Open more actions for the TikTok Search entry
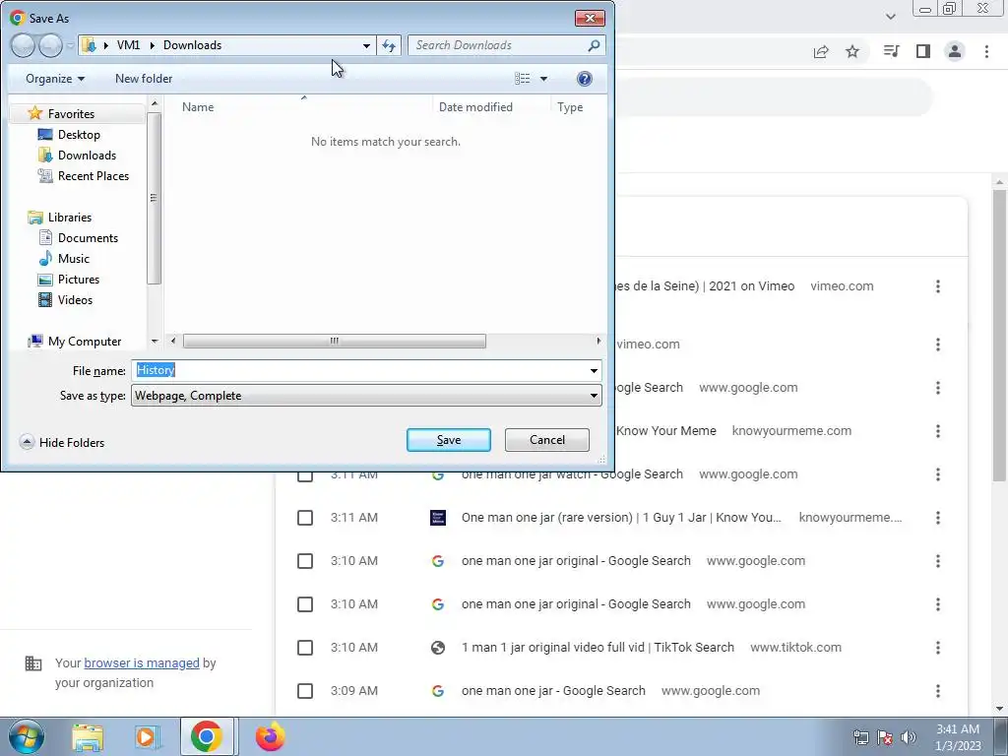Screen dimensions: 1008x756 pos(938,648)
